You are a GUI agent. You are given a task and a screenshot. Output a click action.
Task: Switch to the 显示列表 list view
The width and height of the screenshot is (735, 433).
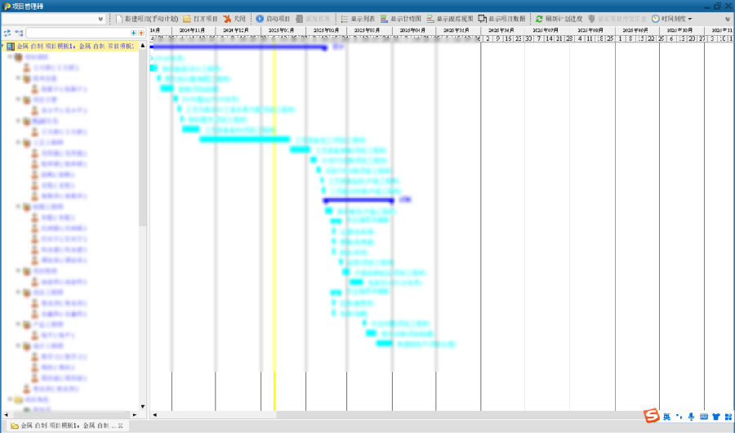click(358, 19)
